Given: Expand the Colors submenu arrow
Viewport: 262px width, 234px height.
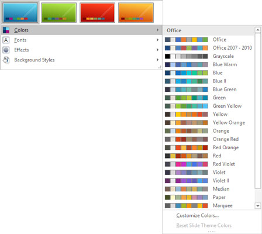Looking at the screenshot, I should (157, 30).
